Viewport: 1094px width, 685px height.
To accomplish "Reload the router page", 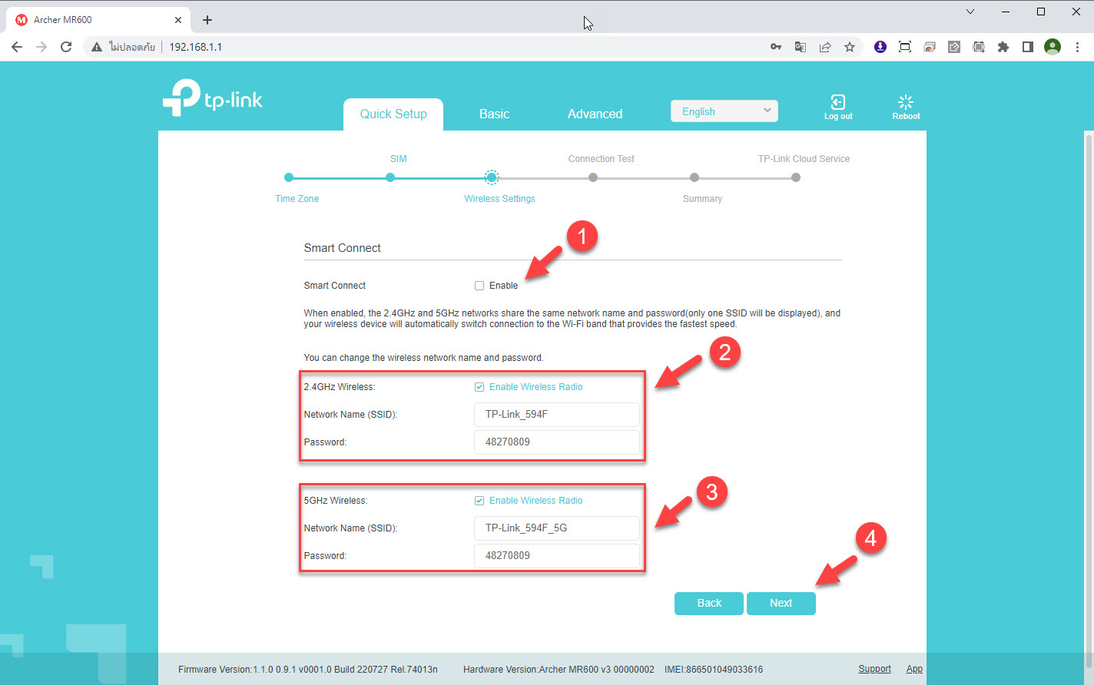I will coord(66,47).
